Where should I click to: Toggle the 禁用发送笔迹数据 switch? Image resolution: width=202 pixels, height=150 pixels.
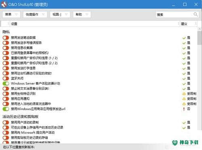[x=6, y=38]
